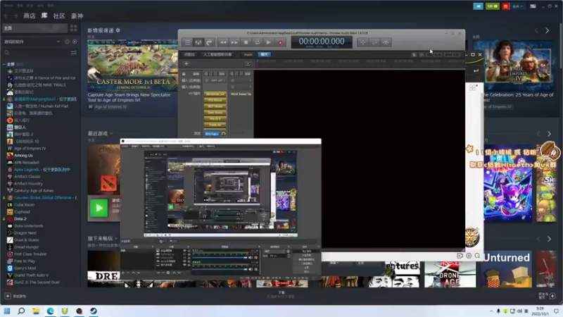Open the 游戏和软件 filter dropdown

pyautogui.click(x=32, y=42)
